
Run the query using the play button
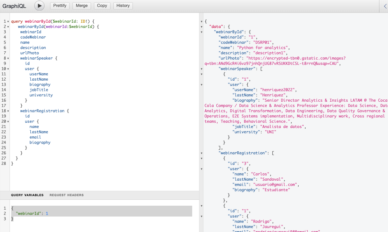(x=39, y=6)
